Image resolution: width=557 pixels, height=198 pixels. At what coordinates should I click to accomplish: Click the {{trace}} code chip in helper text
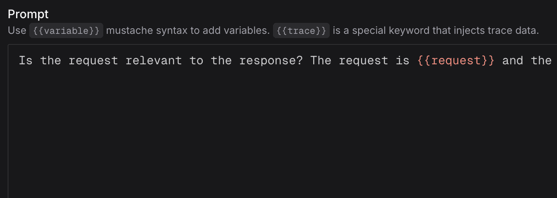(301, 31)
